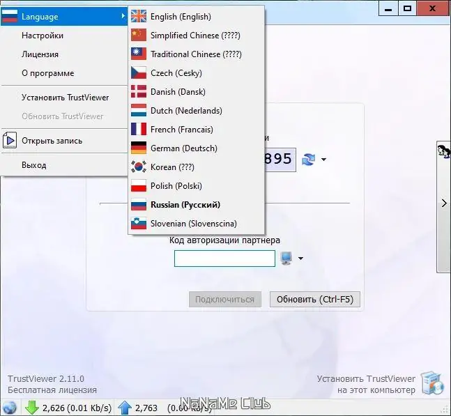The image size is (451, 416).
Task: Click the green download arrow icon
Action: pyautogui.click(x=32, y=408)
